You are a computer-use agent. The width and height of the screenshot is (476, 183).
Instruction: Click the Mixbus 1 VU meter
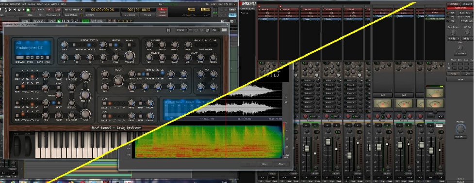click(382, 104)
